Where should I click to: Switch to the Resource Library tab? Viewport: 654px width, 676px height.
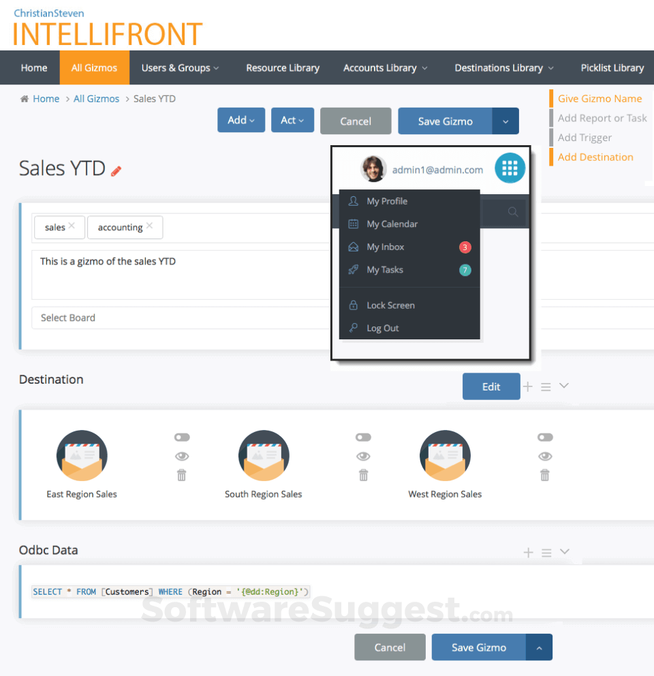[x=282, y=67]
